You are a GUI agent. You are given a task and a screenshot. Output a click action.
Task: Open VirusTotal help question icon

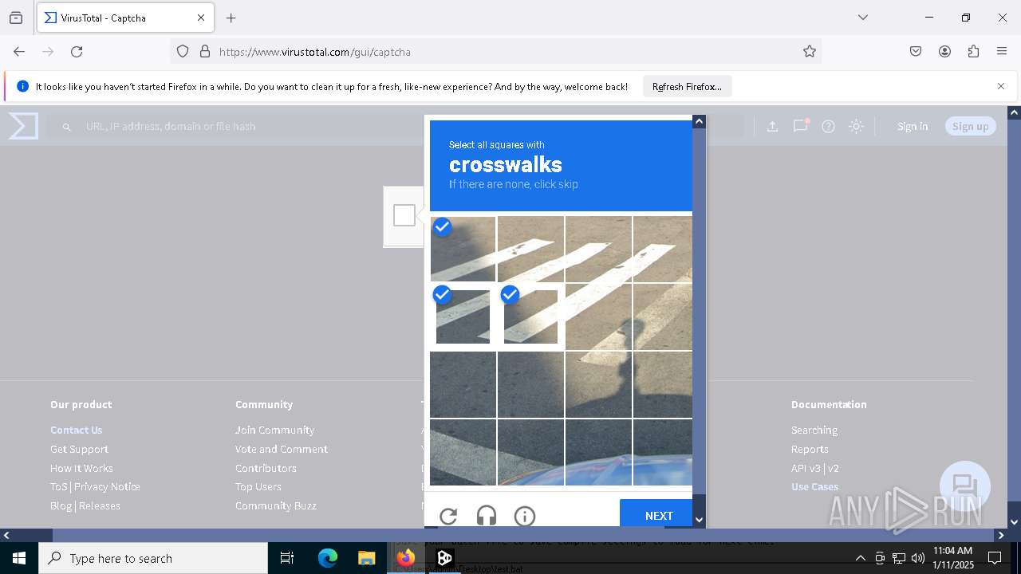[828, 126]
